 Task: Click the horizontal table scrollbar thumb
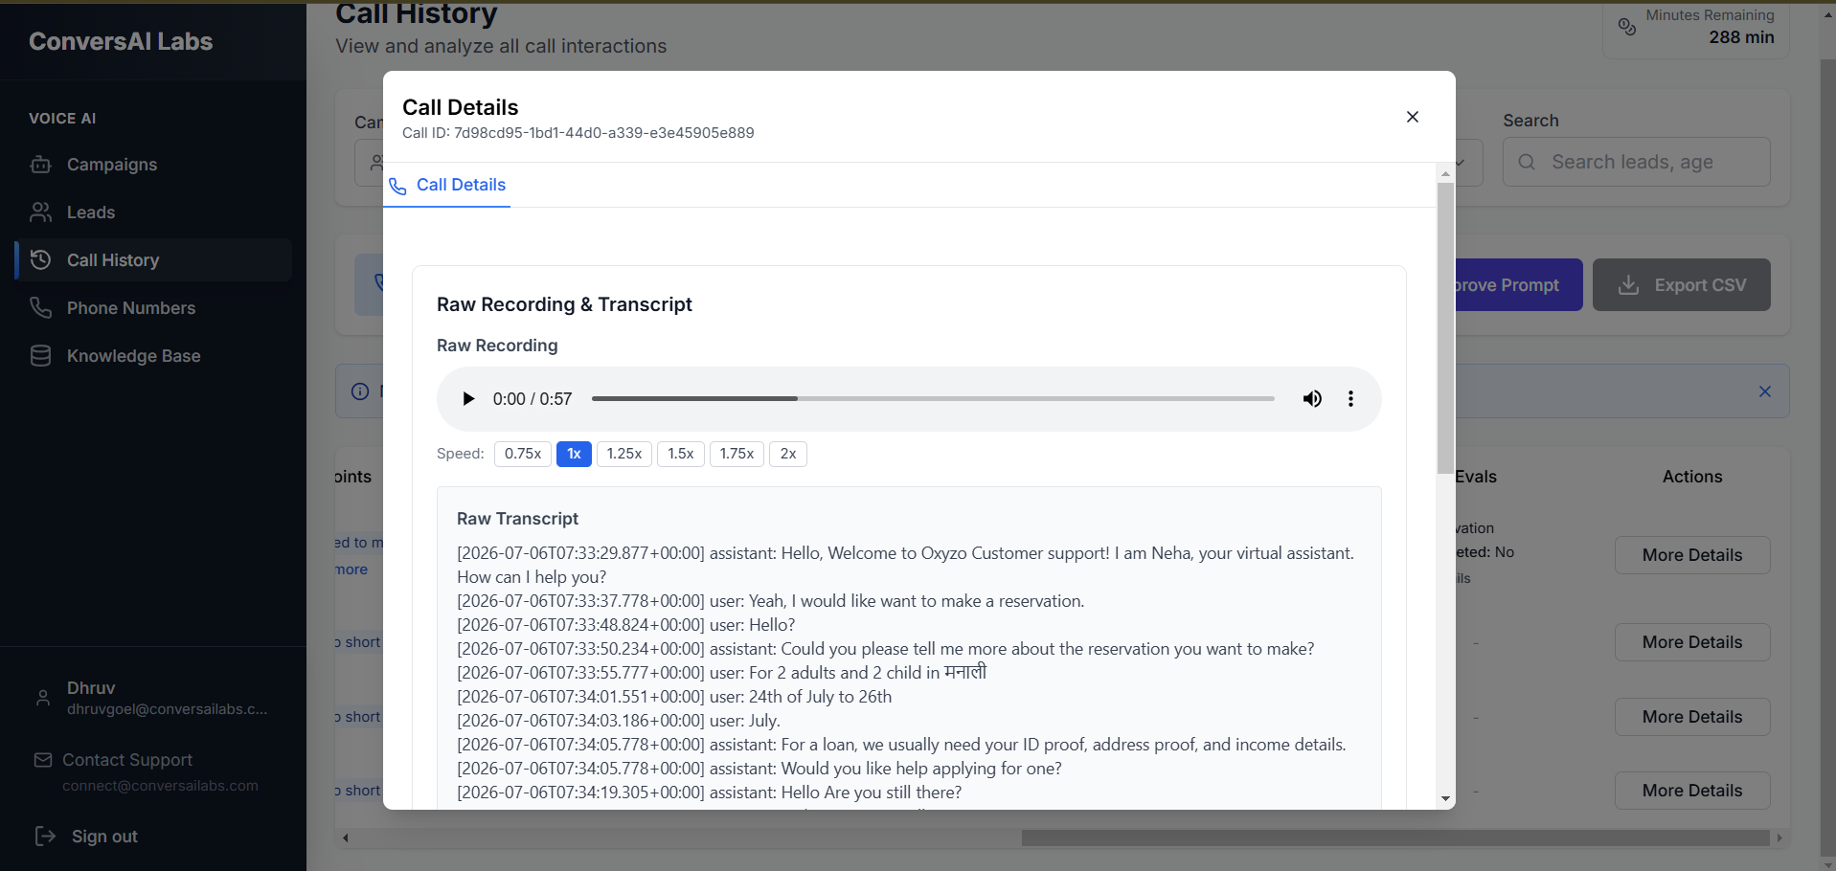(x=1395, y=837)
